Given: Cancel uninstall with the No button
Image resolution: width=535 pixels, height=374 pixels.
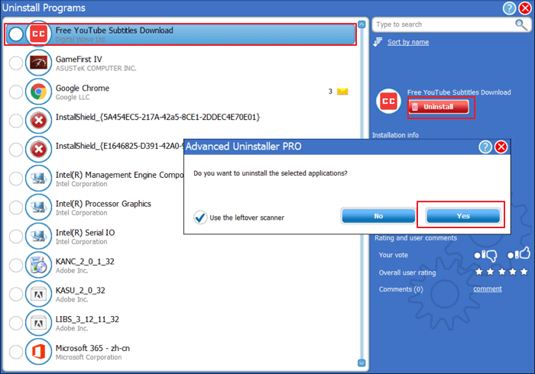Looking at the screenshot, I should point(378,215).
